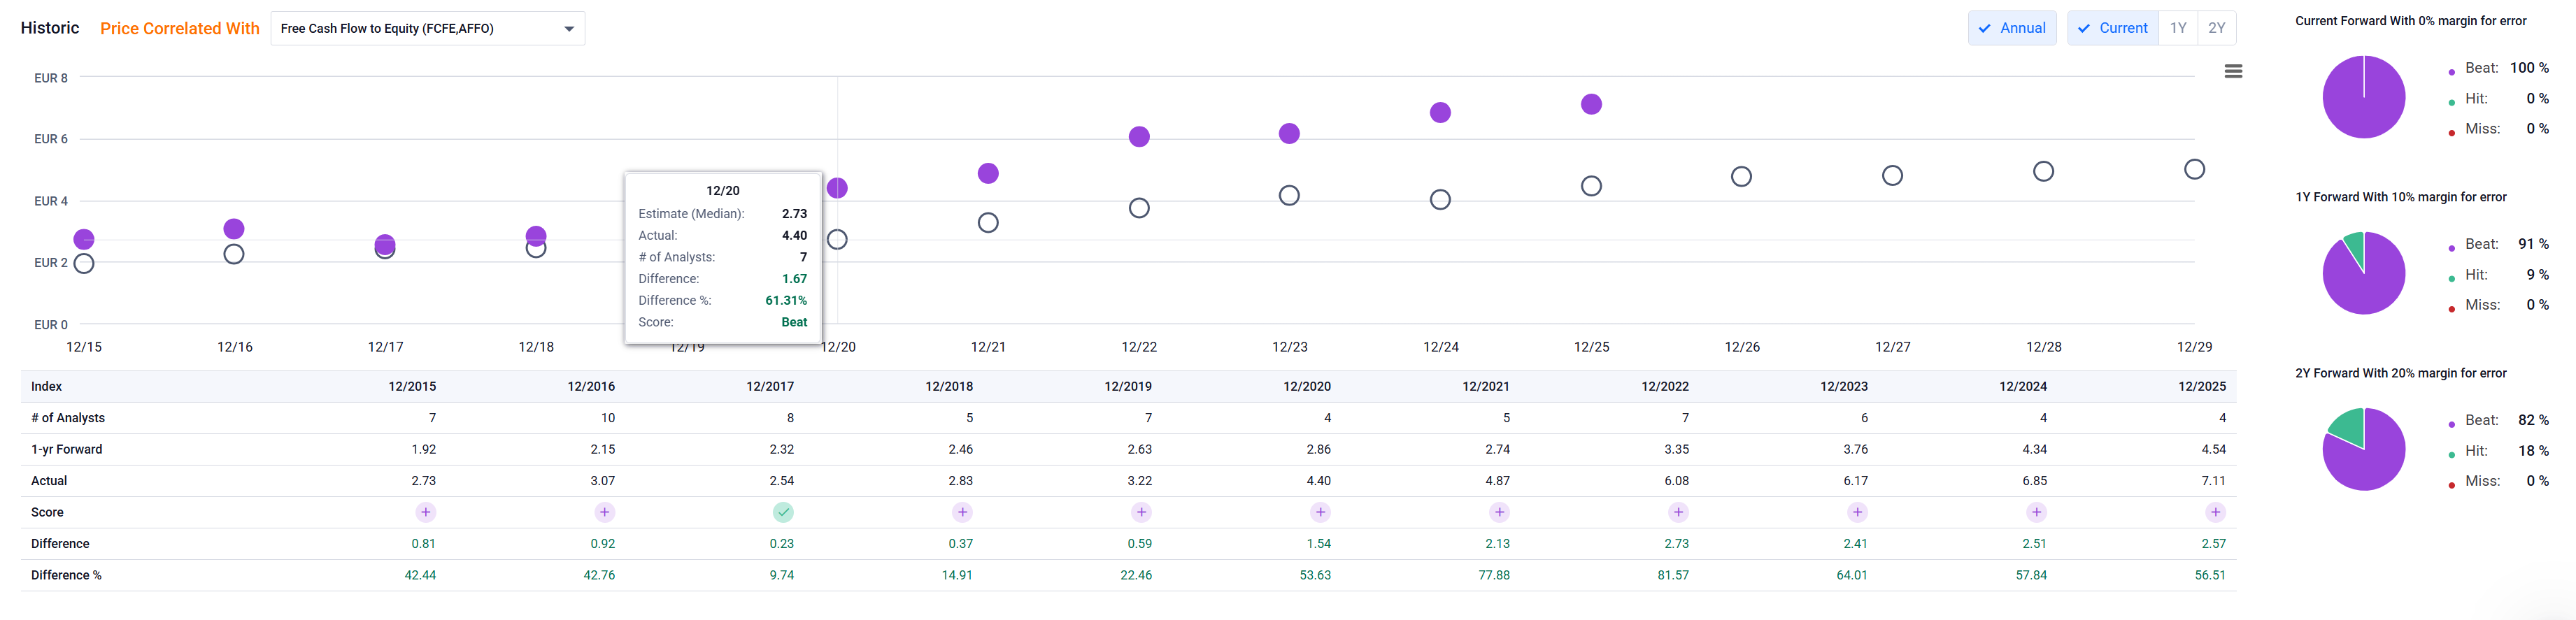
Task: Click the 'Difference %' row label
Action: click(x=66, y=575)
